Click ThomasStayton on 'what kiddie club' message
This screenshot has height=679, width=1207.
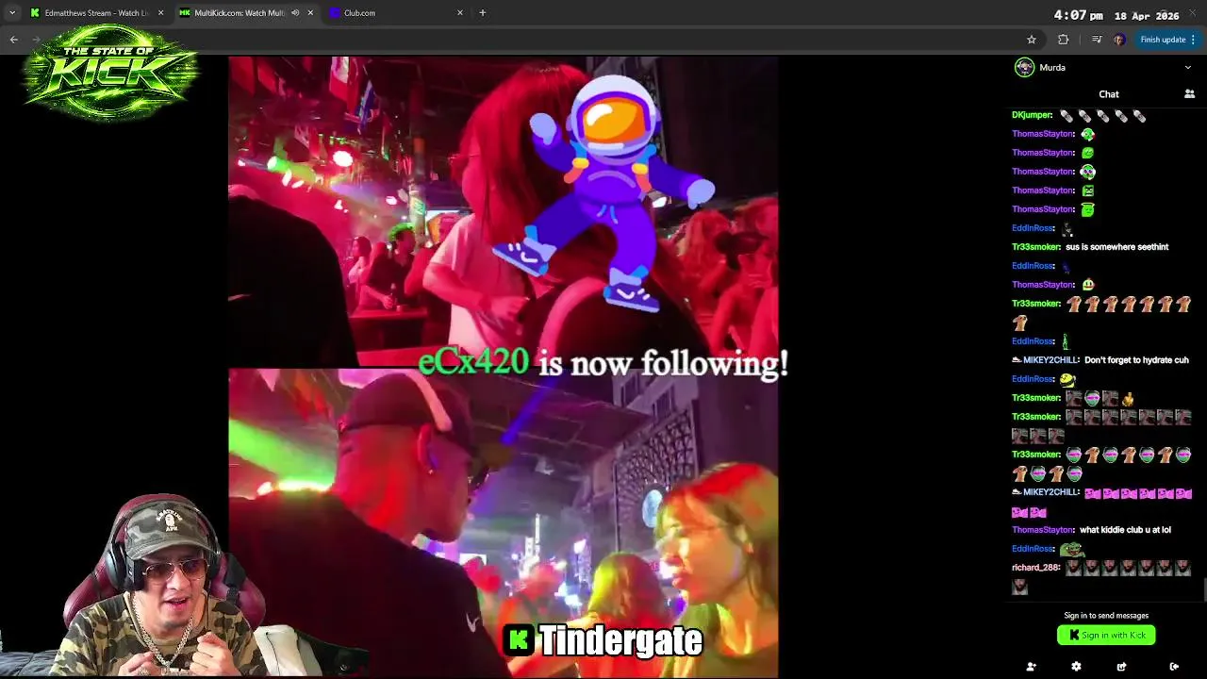coord(1044,530)
